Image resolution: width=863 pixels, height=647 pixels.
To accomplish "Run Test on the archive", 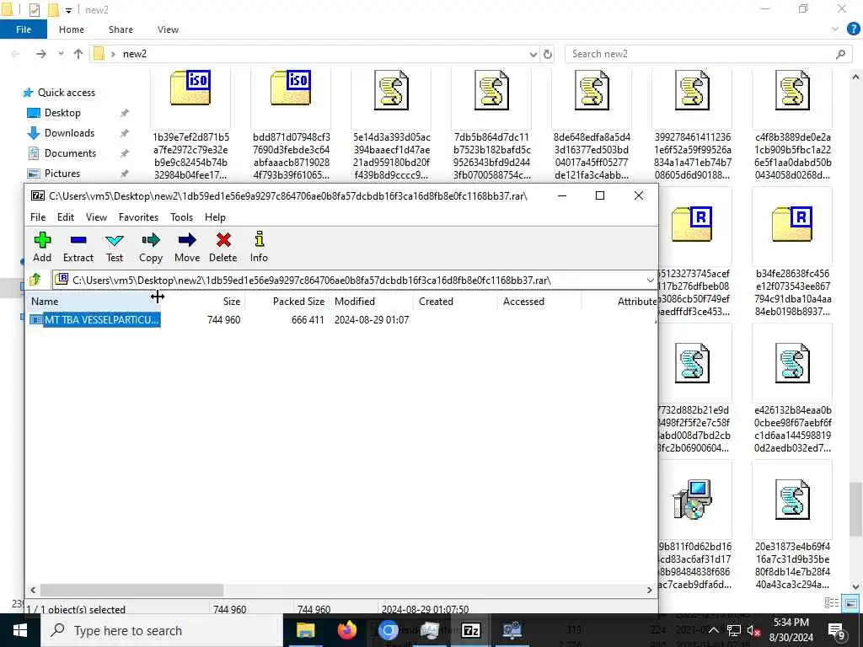I will tap(115, 247).
